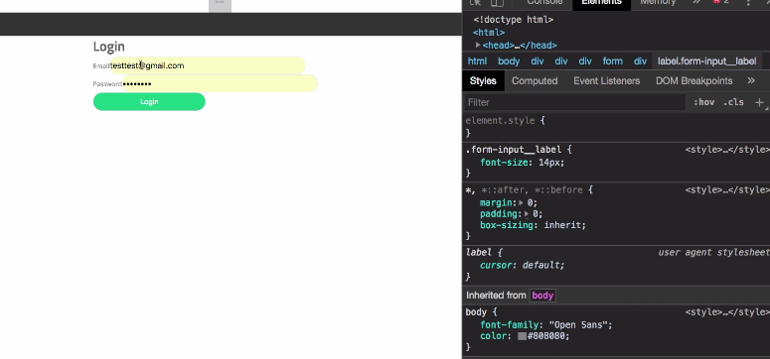Click the .form-input__label selector text

515,150
